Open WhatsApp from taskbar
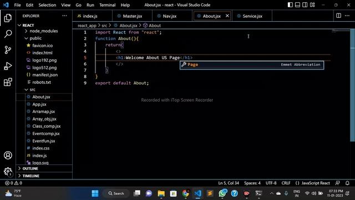This screenshot has height=200, width=355. coord(222,193)
